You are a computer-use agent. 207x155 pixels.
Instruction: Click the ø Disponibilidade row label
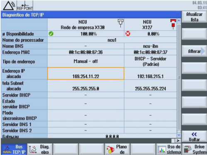click(x=18, y=34)
